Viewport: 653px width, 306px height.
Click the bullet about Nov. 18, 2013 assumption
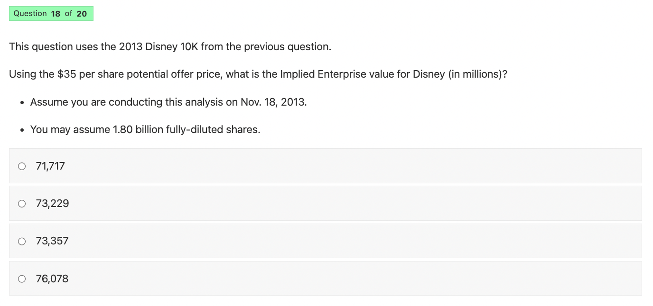(x=168, y=102)
